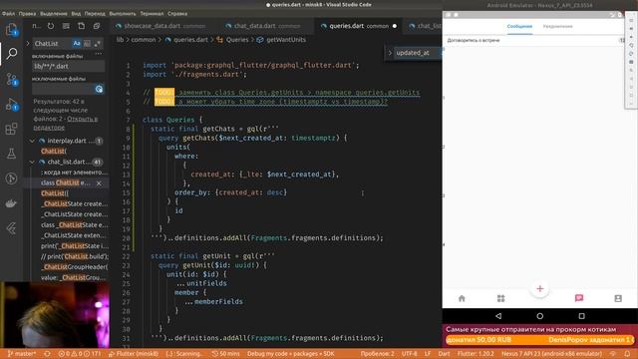Click files to include field lib/**/*.dart
Screen dimensions: 638x359
pyautogui.click(x=69, y=66)
